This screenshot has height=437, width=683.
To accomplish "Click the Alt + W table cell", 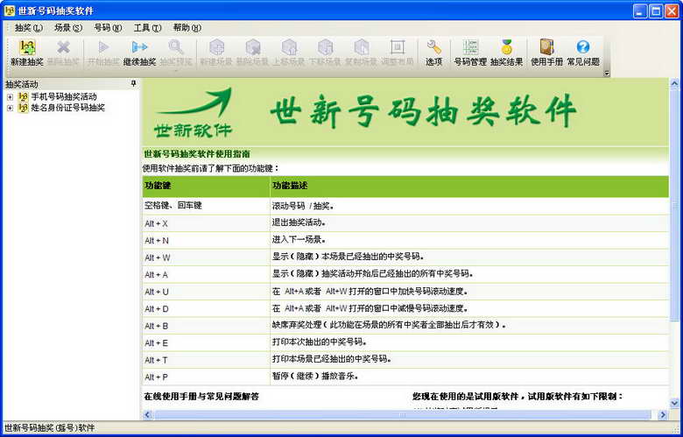I will 206,258.
